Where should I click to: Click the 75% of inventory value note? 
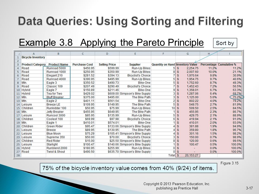128,168
